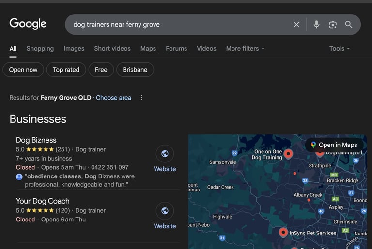Expand the More filters dropdown

pos(245,49)
